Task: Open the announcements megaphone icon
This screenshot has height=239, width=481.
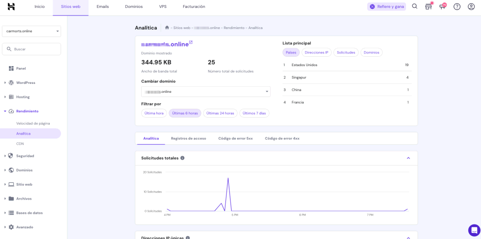Action: point(442,7)
